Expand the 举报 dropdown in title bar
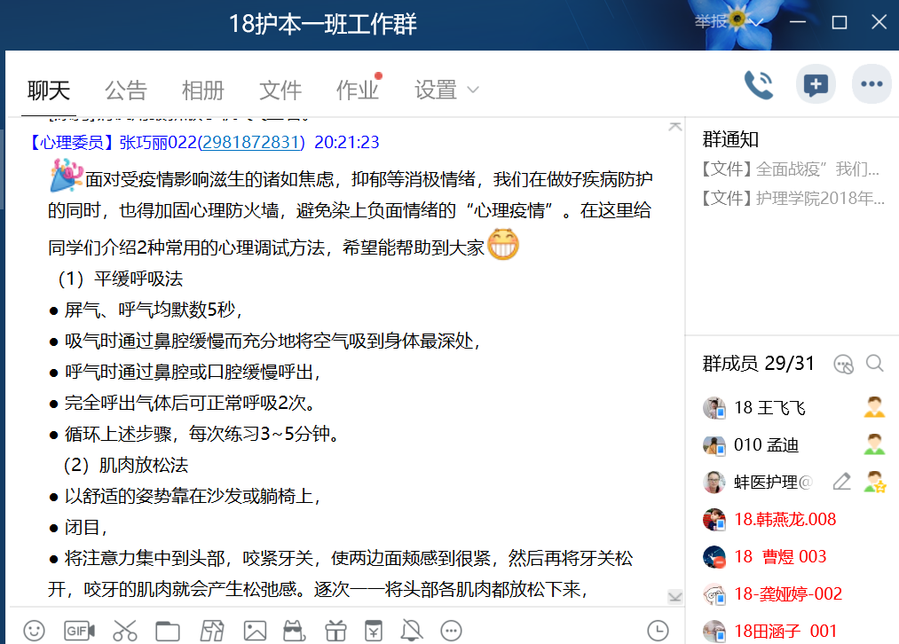The image size is (899, 644). point(758,23)
